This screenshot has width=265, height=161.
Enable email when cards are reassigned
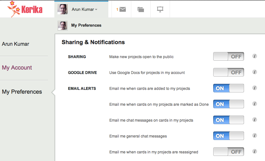tap(228, 152)
